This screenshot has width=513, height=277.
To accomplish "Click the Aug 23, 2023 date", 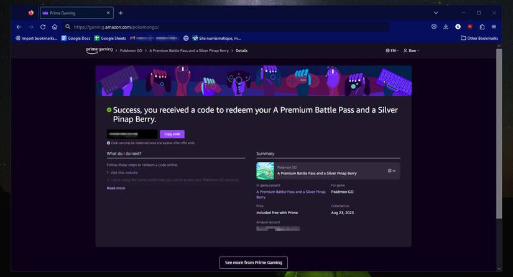I will [x=343, y=213].
